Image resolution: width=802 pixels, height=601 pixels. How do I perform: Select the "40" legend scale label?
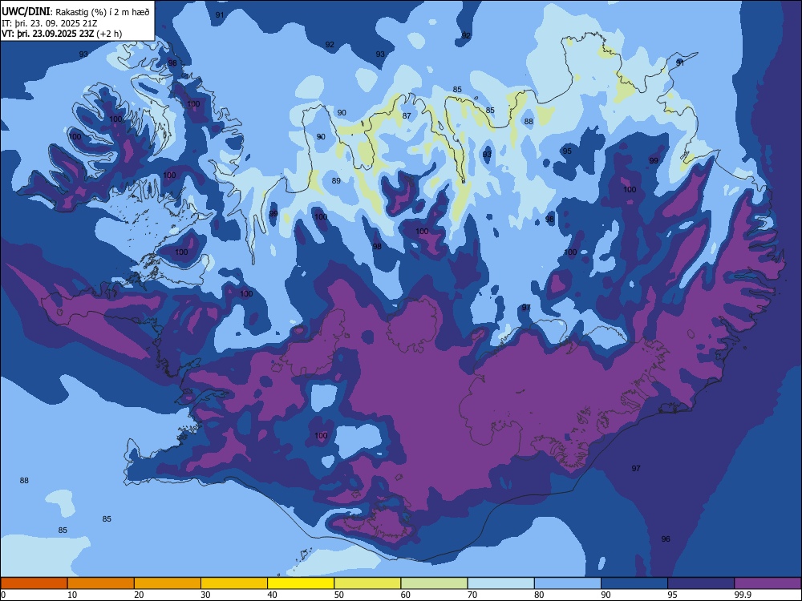(273, 595)
